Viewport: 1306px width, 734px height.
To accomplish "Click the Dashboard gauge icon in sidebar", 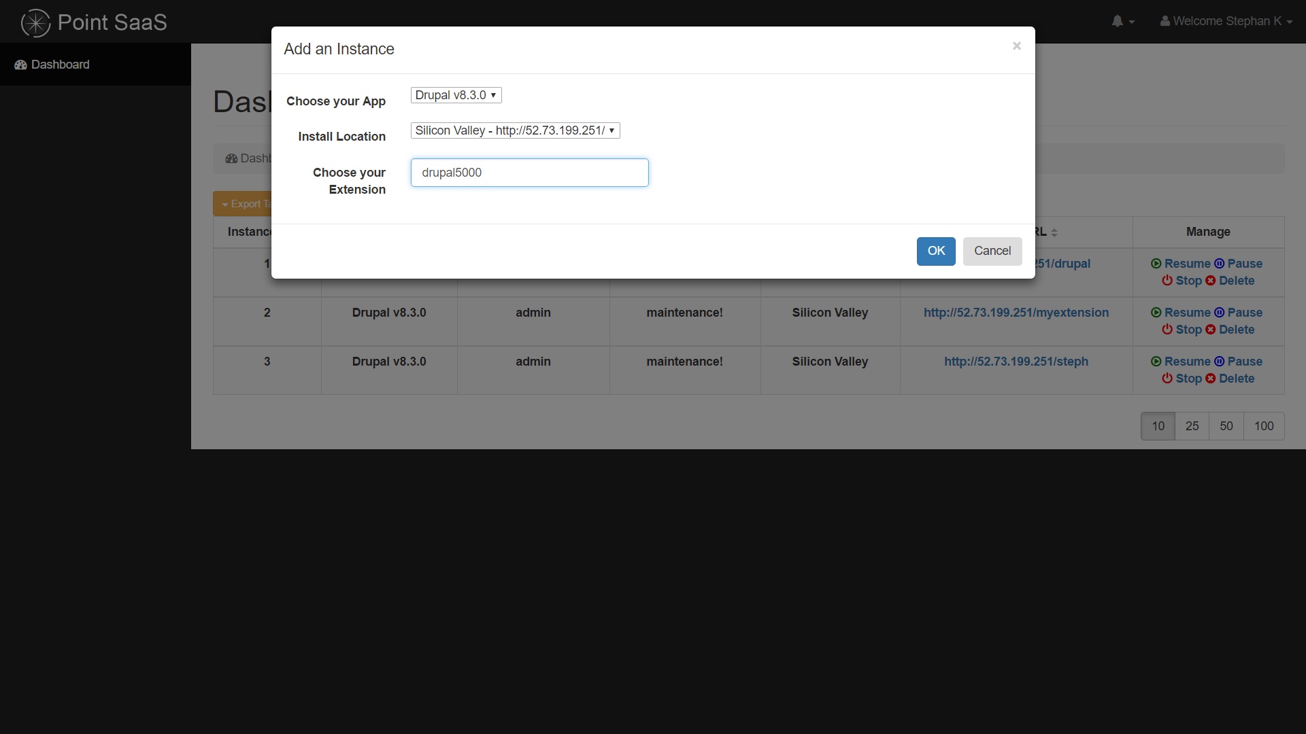I will [20, 65].
